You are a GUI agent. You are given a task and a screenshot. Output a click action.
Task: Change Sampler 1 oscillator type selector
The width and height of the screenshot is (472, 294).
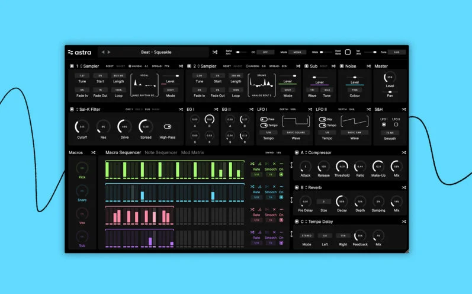[81, 66]
